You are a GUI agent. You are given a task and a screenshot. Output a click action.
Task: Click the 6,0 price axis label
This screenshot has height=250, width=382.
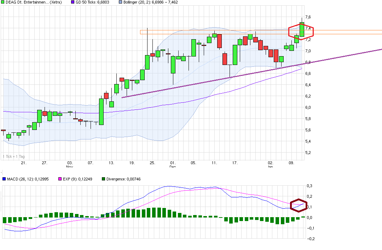pos(308,107)
